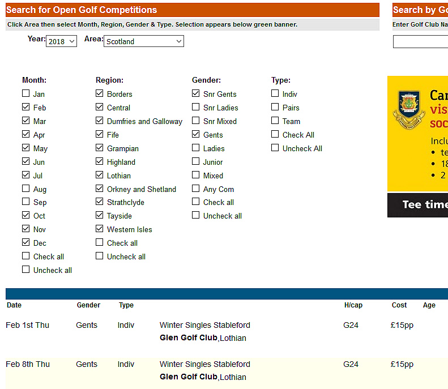Image resolution: width=448 pixels, height=389 pixels.
Task: Open Glen Golf Club link for Feb 1st
Action: [x=189, y=338]
